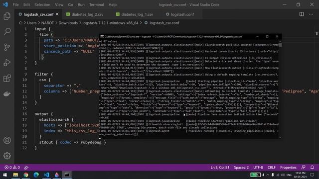
Task: Open Microsoft Edge from the taskbar
Action: (36, 175)
